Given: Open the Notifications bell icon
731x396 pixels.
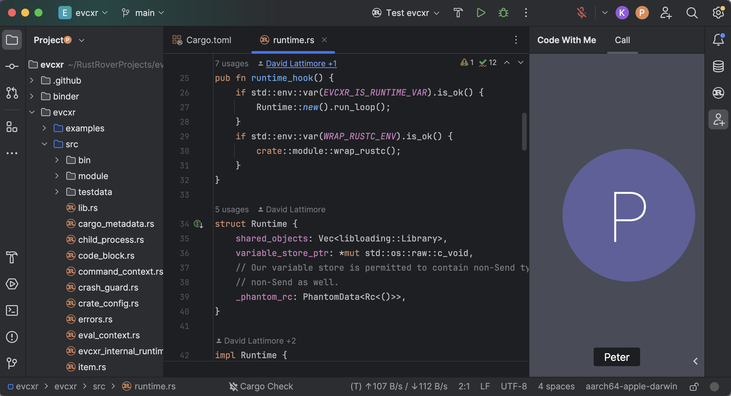Looking at the screenshot, I should [718, 40].
